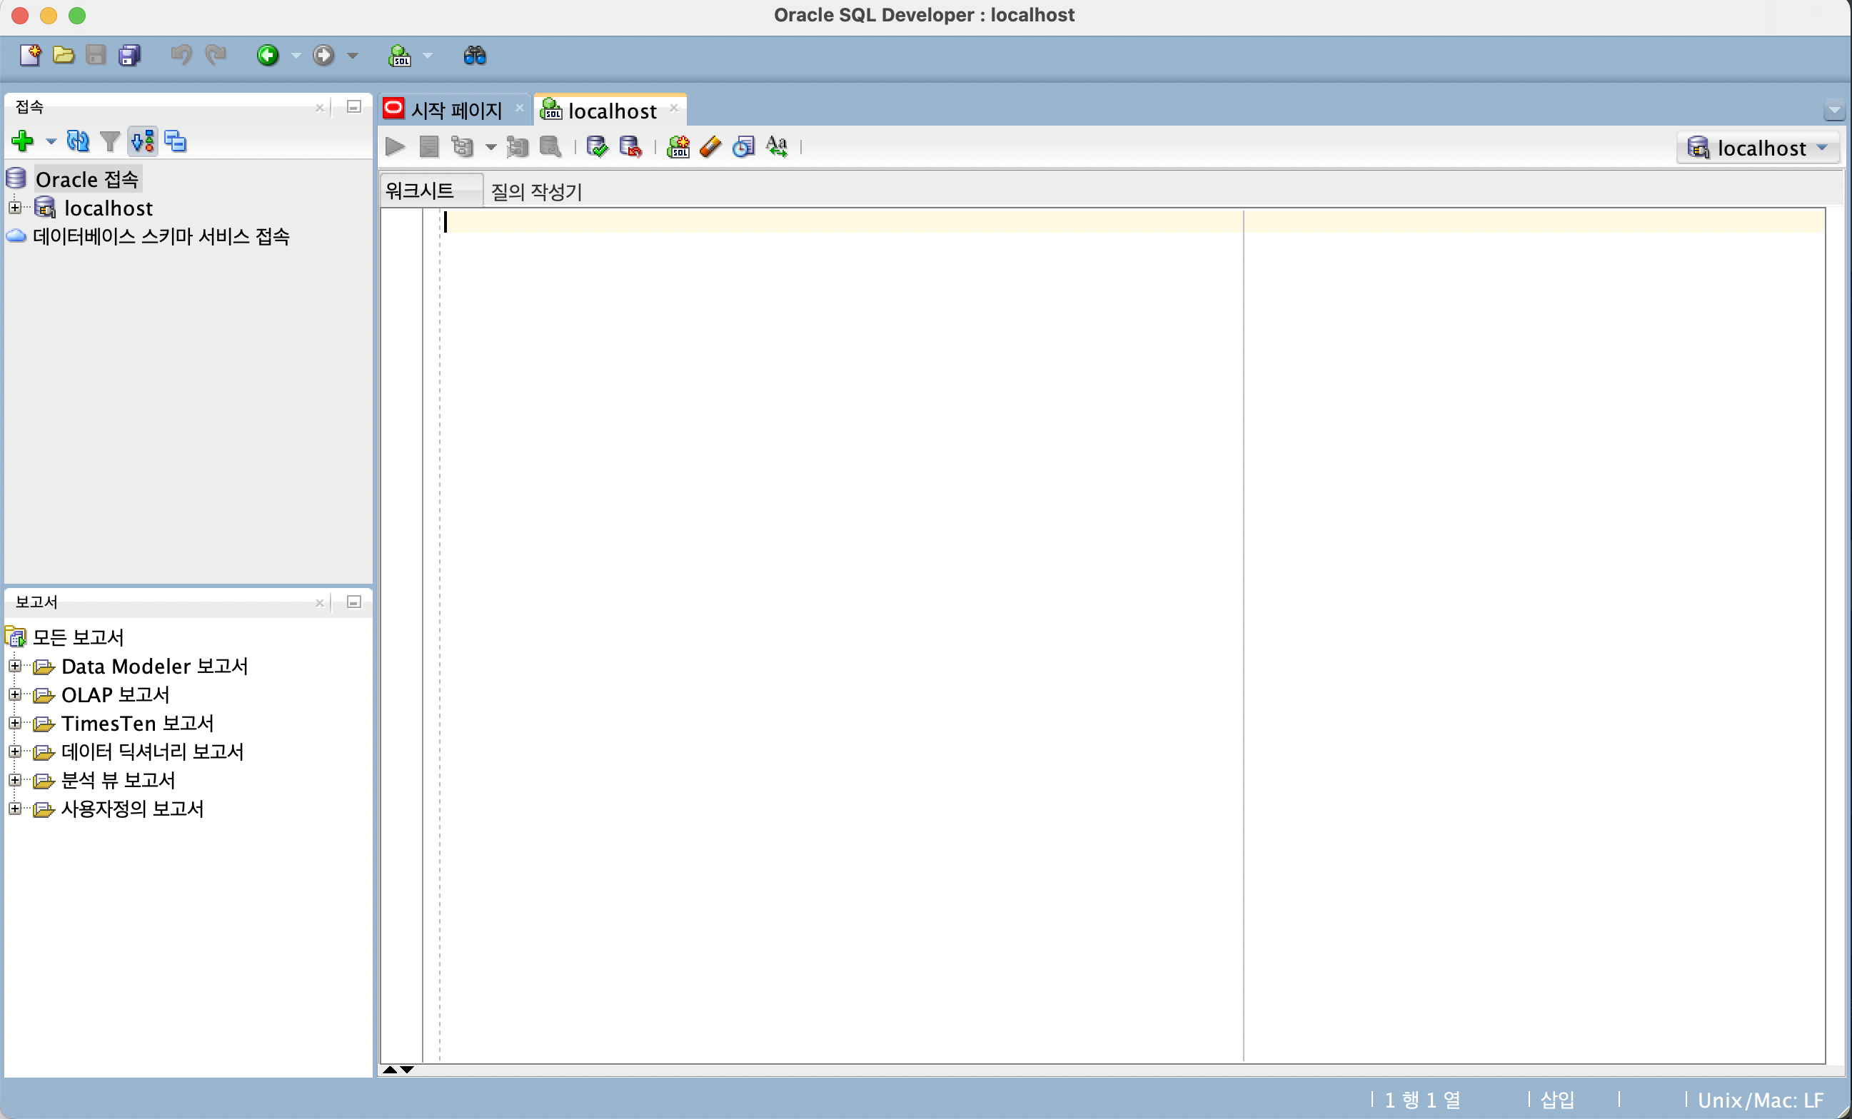Image resolution: width=1852 pixels, height=1119 pixels.
Task: Open dropdown arrow next to new connection plus
Action: pyautogui.click(x=51, y=141)
